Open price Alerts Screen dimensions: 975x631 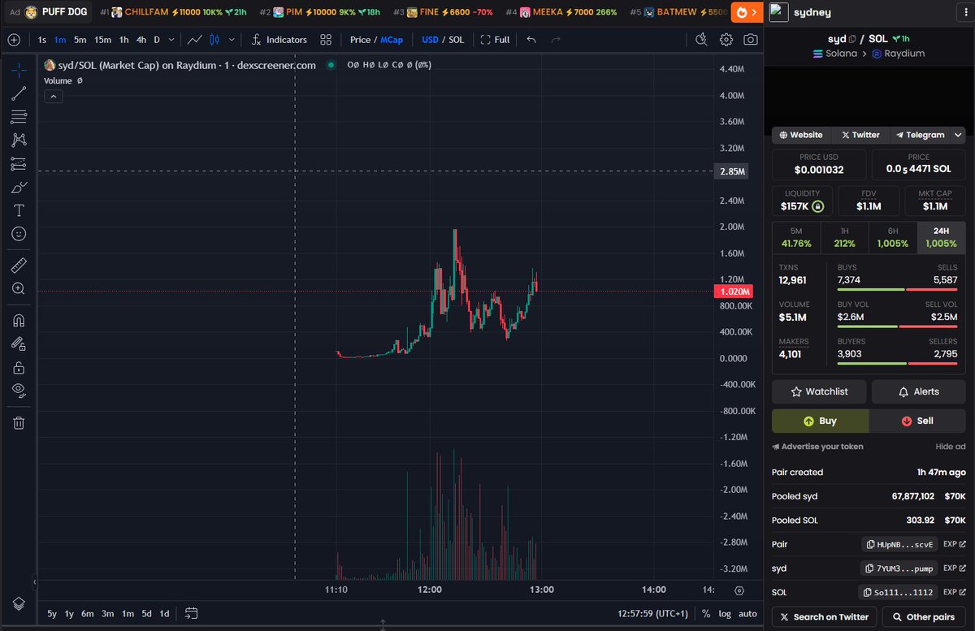(919, 391)
